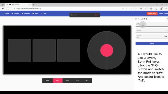Open the mode dropdown showing Default
This screenshot has height=94, width=168.
click(x=152, y=24)
